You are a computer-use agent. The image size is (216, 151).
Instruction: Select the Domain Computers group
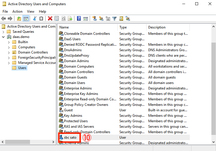pyautogui.click(x=79, y=66)
